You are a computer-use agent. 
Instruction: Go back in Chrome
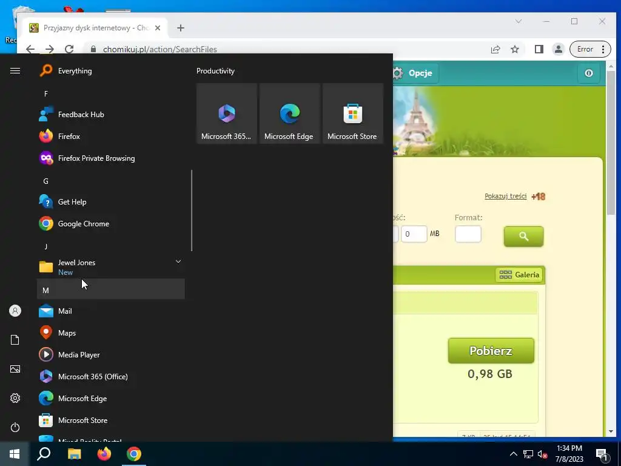[x=30, y=49]
